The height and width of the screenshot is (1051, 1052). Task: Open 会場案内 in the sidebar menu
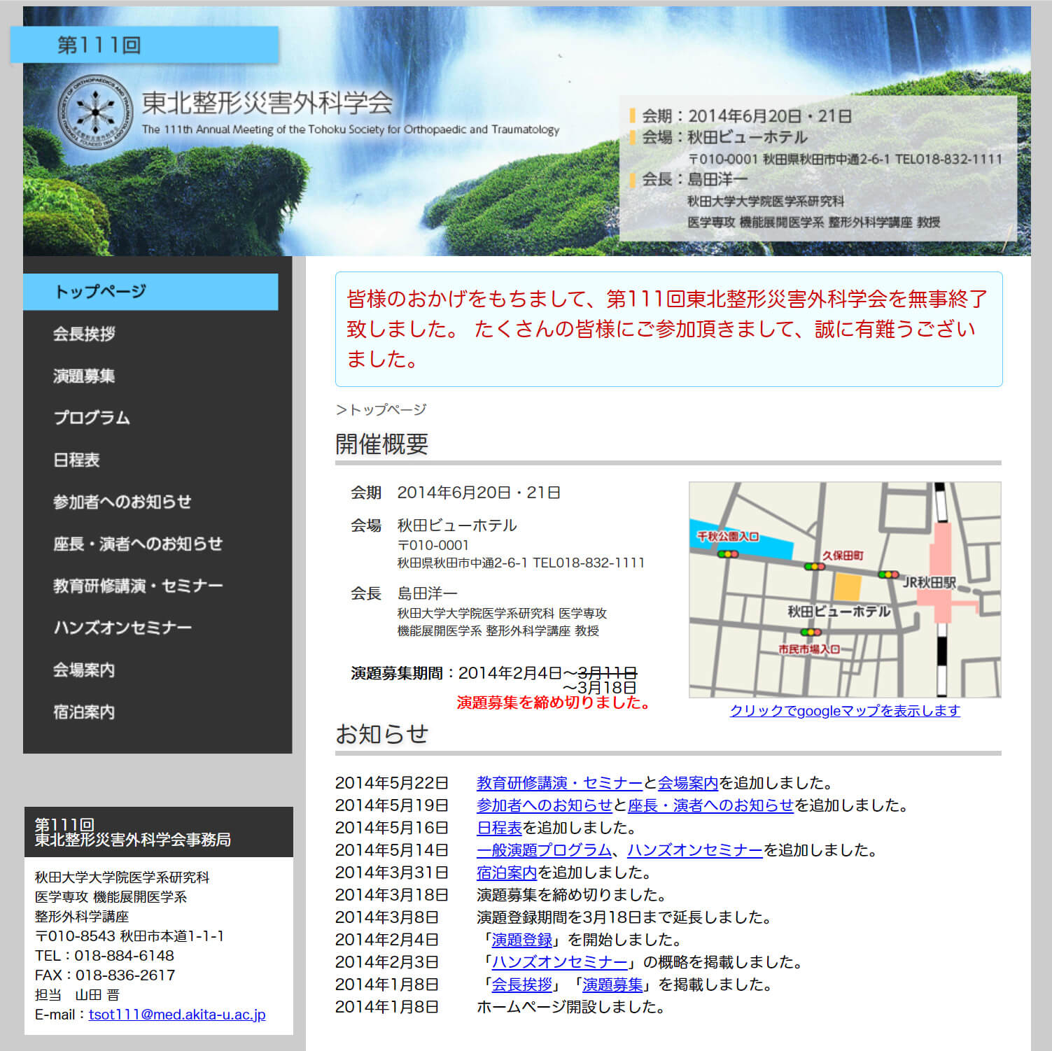tap(84, 670)
